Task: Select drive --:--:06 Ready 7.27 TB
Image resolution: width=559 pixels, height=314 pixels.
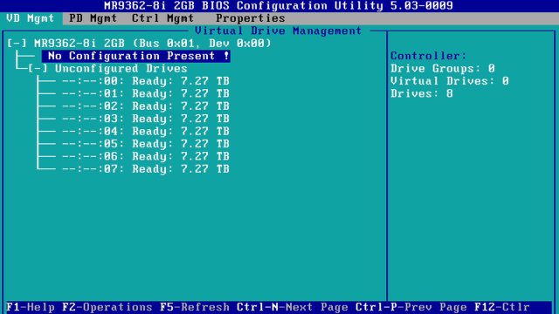Action: pos(146,156)
